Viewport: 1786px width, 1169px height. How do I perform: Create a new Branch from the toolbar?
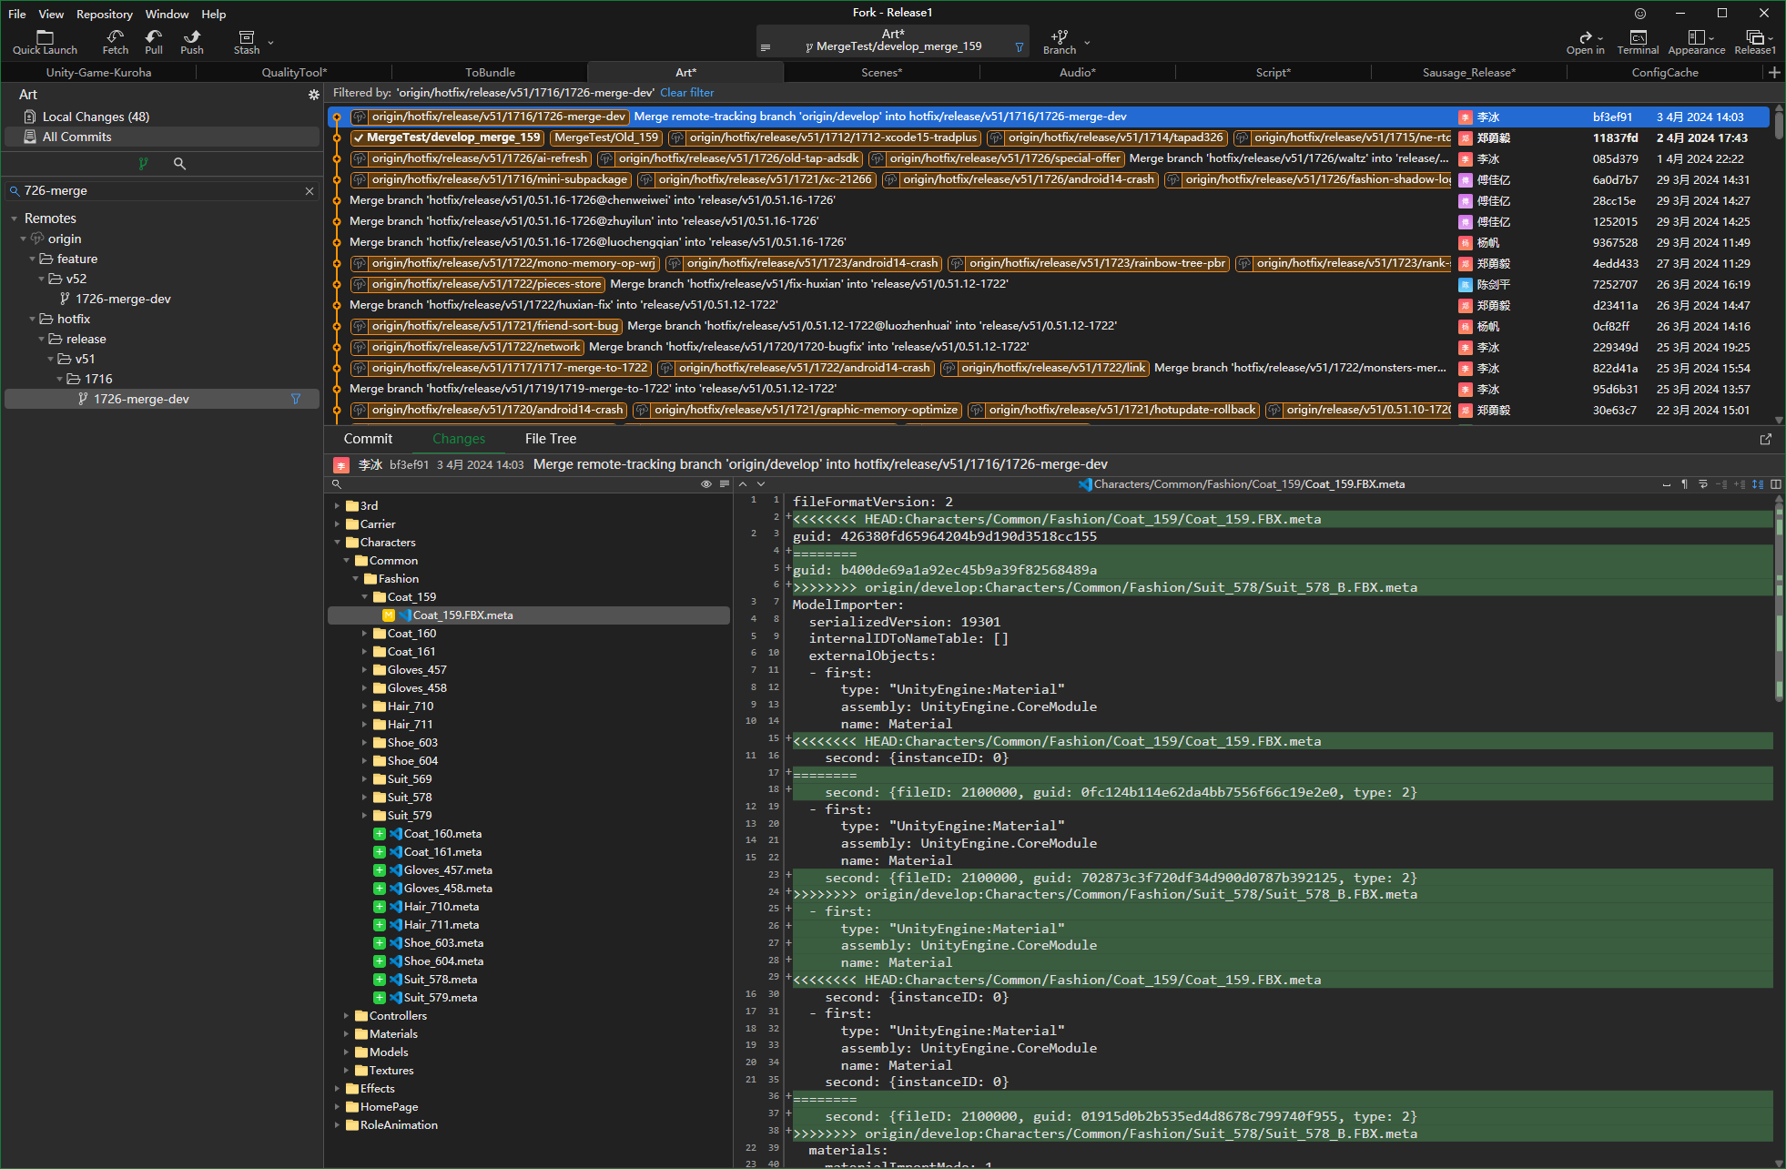point(1060,37)
